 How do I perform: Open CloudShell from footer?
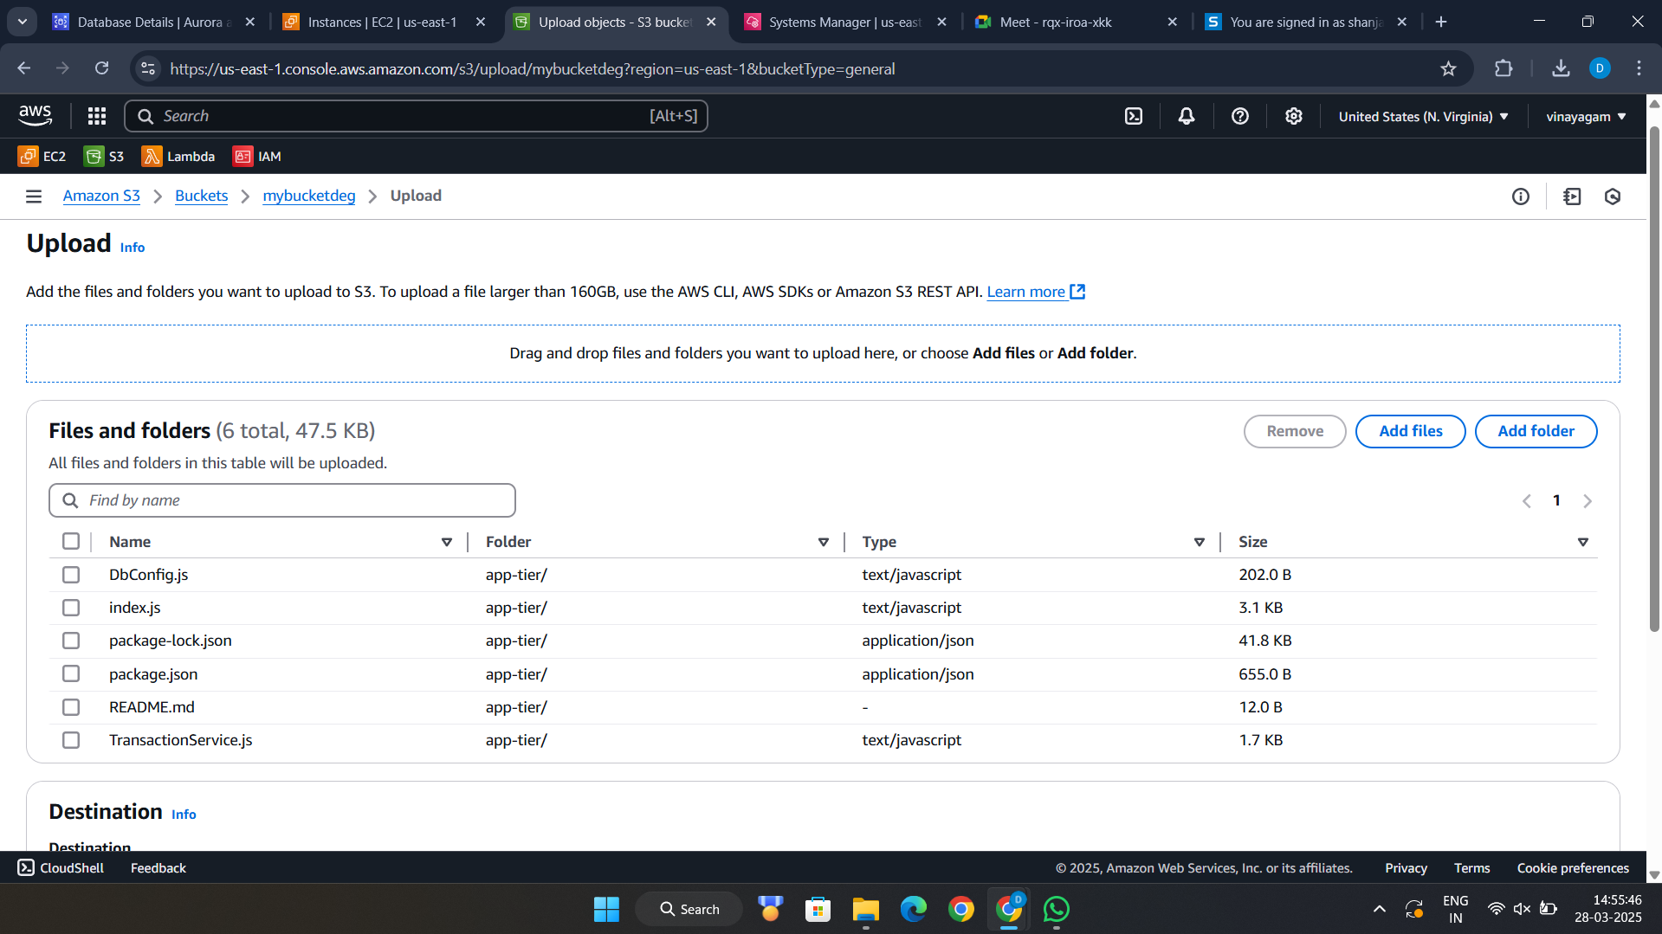click(x=61, y=867)
